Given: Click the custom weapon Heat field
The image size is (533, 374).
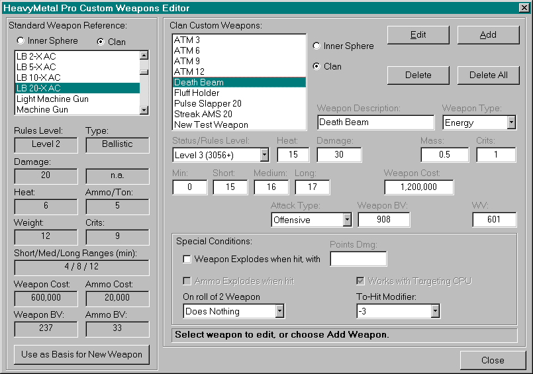Looking at the screenshot, I should (293, 154).
